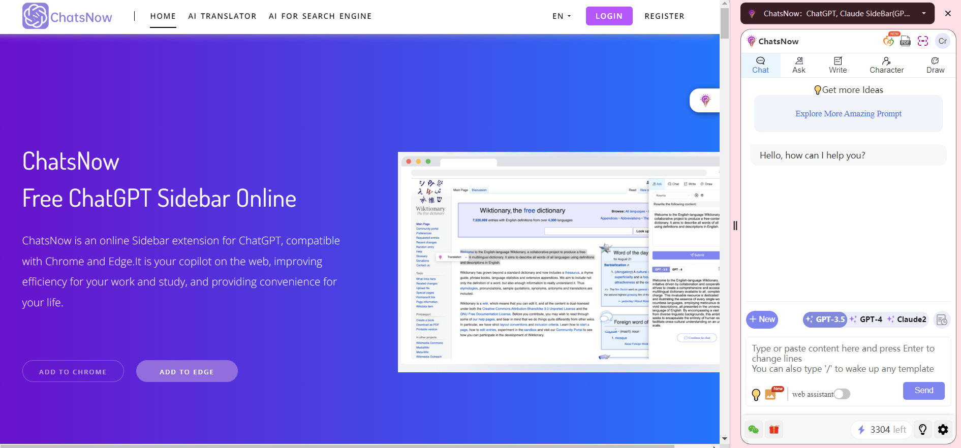Open the chat history icon beside Claude2
The height and width of the screenshot is (448, 961).
click(942, 320)
